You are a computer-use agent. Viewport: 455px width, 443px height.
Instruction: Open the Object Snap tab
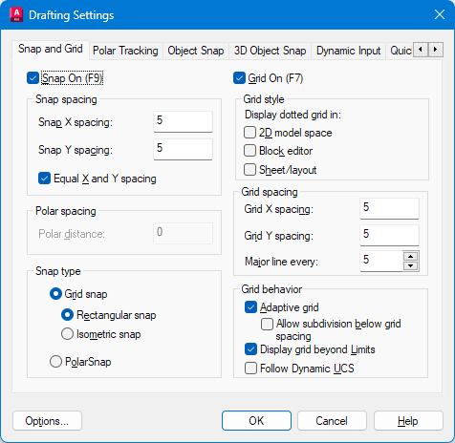196,51
